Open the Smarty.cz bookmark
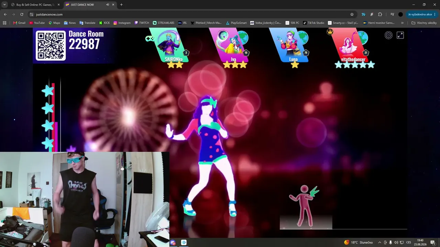 (x=343, y=23)
